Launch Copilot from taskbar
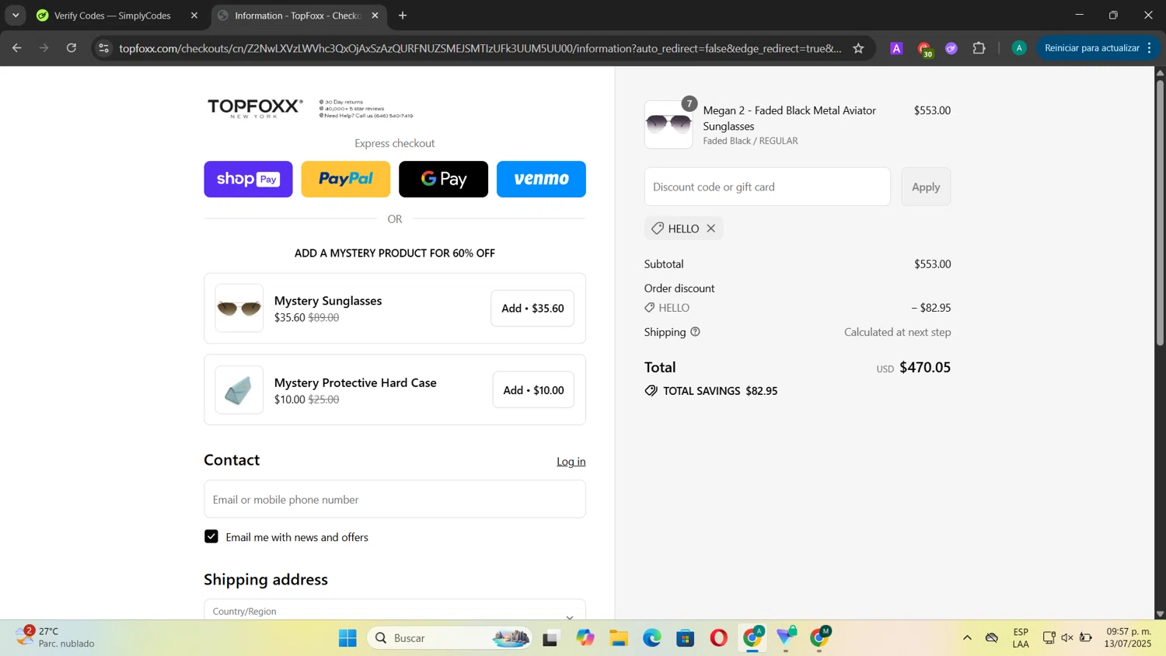1166x656 pixels. coord(585,638)
